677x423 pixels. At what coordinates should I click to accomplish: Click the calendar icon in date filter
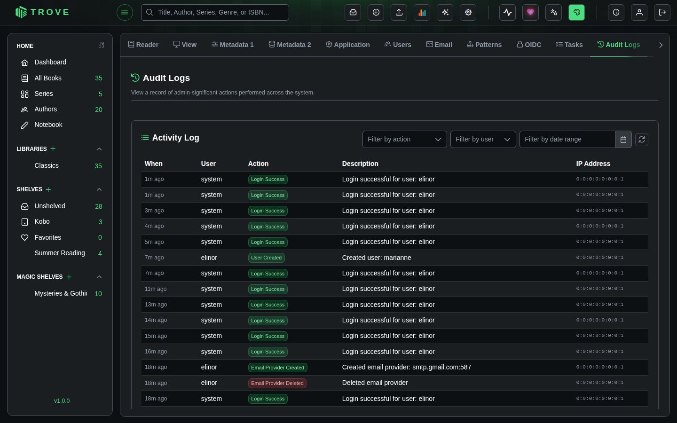pos(623,139)
